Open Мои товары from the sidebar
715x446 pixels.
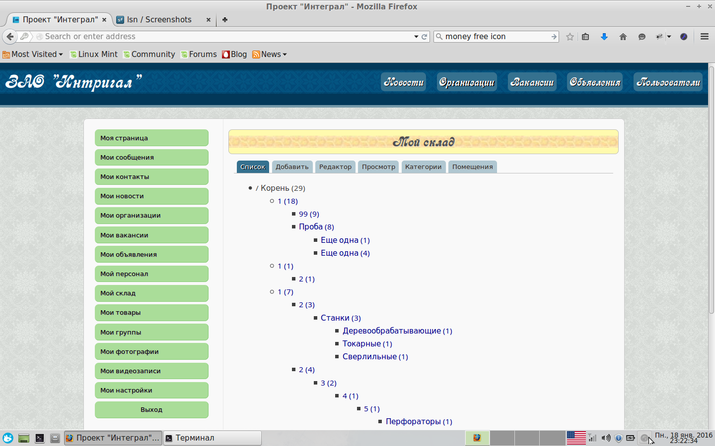pos(151,312)
